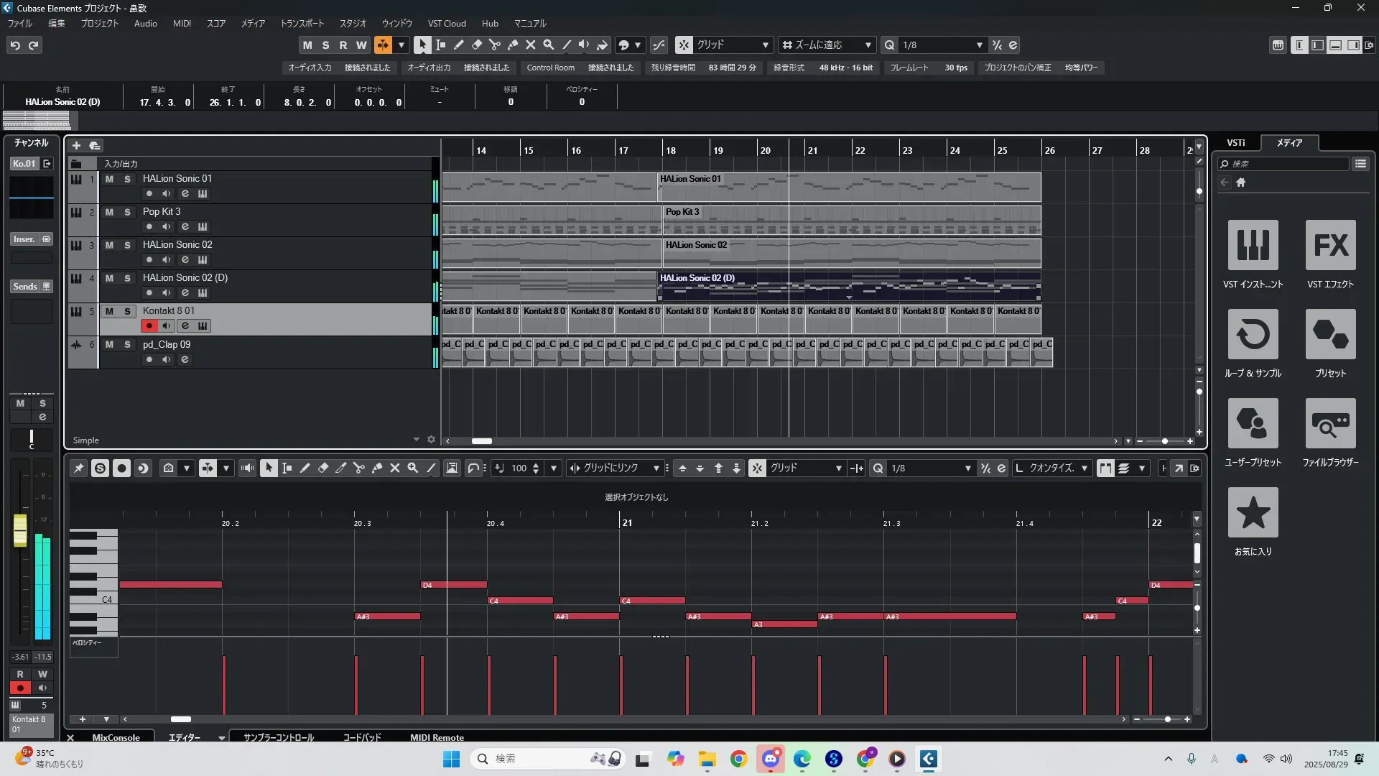
Task: Click the channel volume fader handle
Action: click(x=20, y=530)
